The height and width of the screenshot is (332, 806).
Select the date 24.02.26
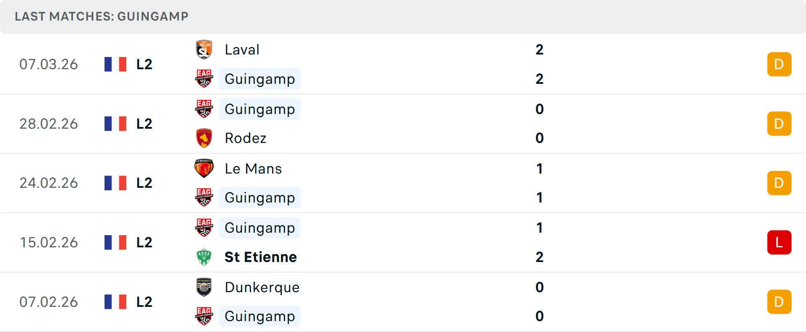pos(49,183)
